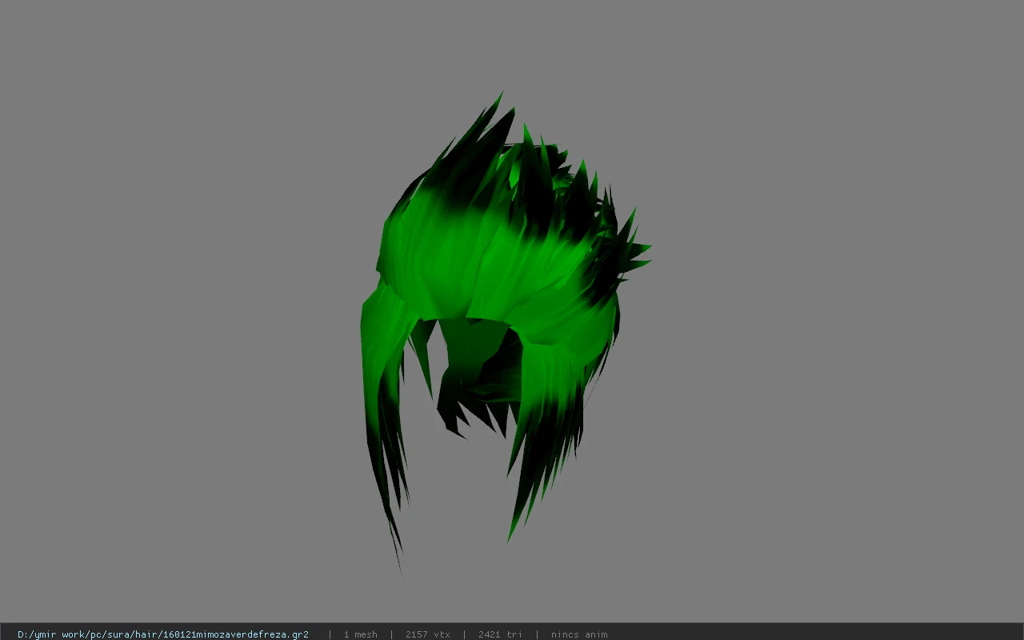Click the "2157 vtx" vertex count
The width and height of the screenshot is (1024, 640).
(427, 634)
